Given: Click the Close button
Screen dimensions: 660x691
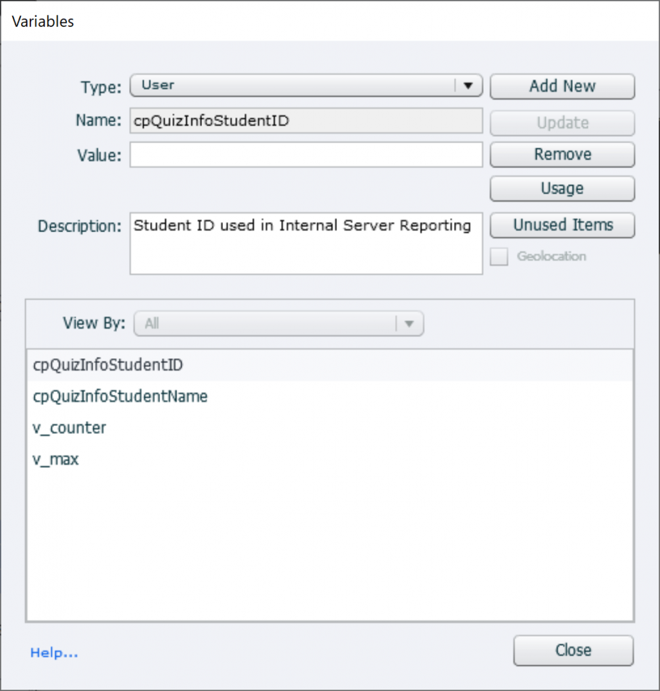Looking at the screenshot, I should point(573,651).
